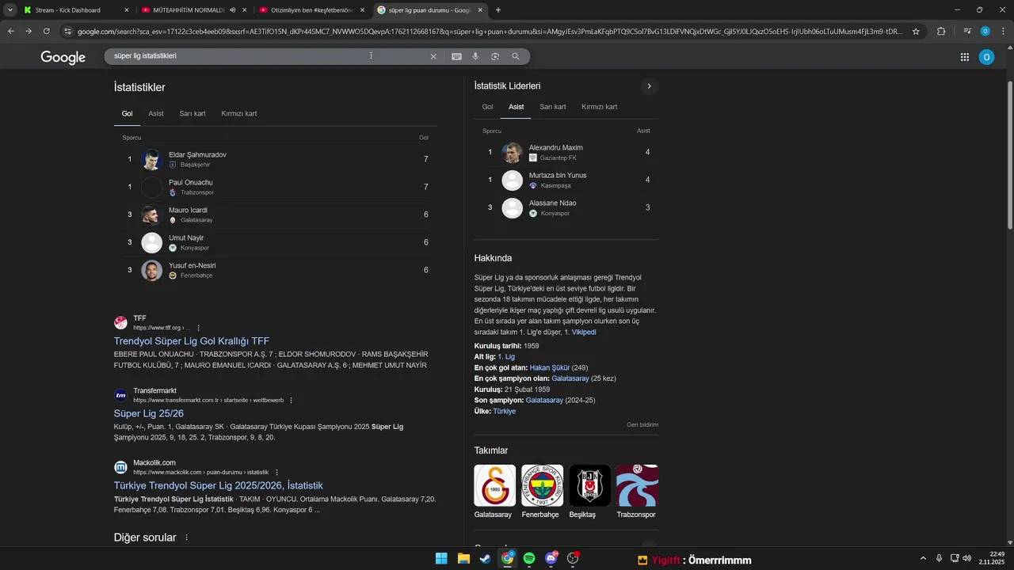
Task: Open Fenerbahçe team logo thumbnail
Action: click(x=542, y=485)
